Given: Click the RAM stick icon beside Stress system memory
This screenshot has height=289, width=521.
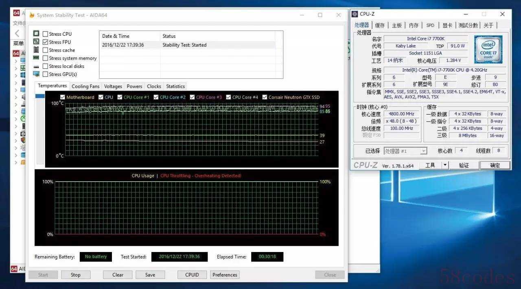Looking at the screenshot, I should (x=36, y=58).
